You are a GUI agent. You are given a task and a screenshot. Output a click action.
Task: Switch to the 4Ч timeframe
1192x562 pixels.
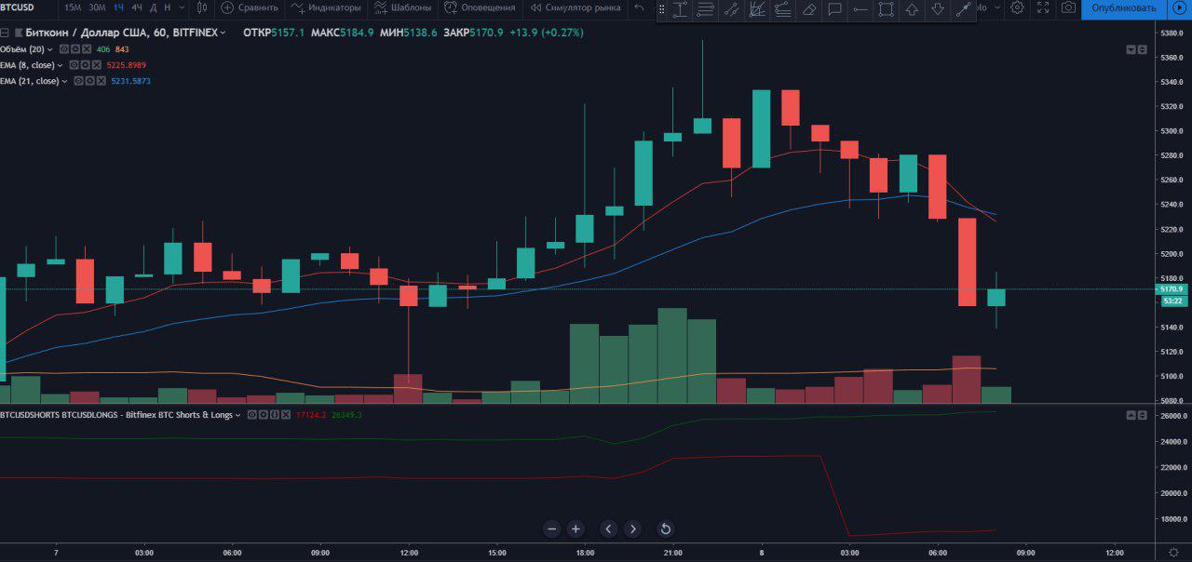point(137,7)
